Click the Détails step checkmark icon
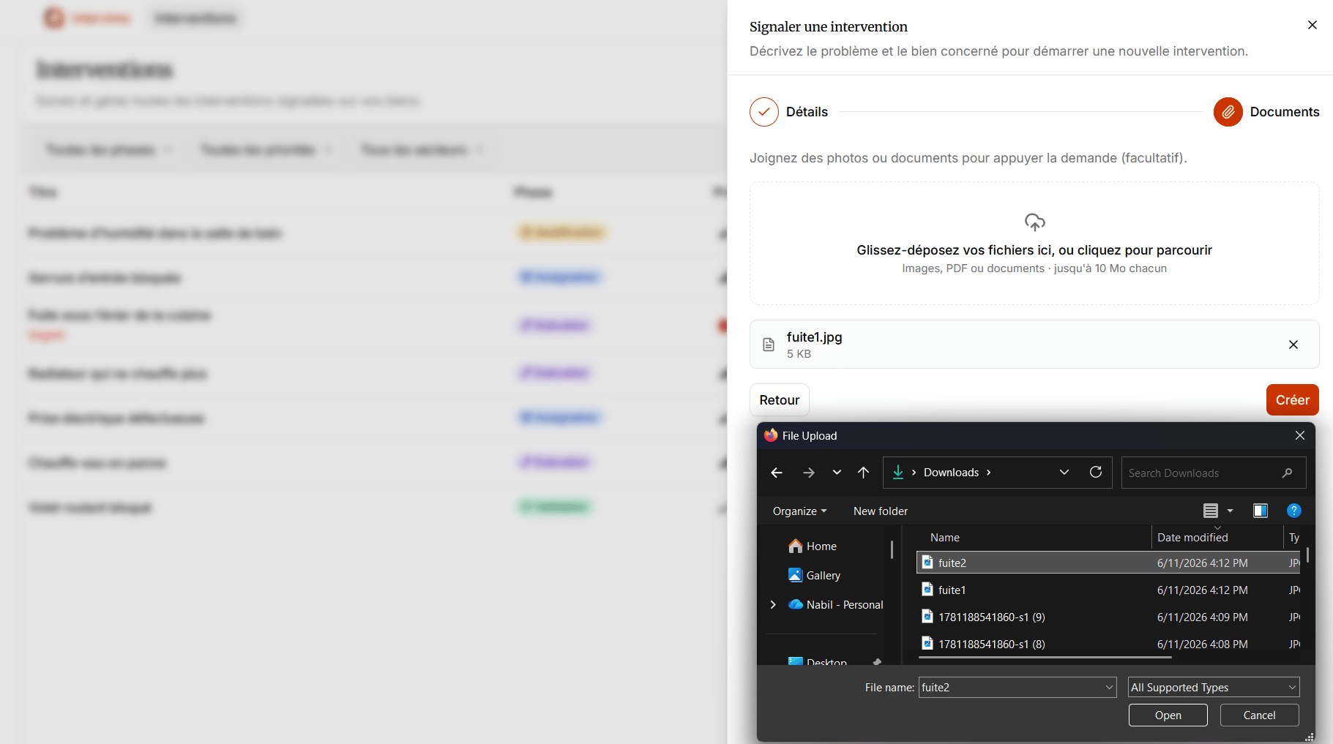The width and height of the screenshot is (1333, 744). pos(763,112)
